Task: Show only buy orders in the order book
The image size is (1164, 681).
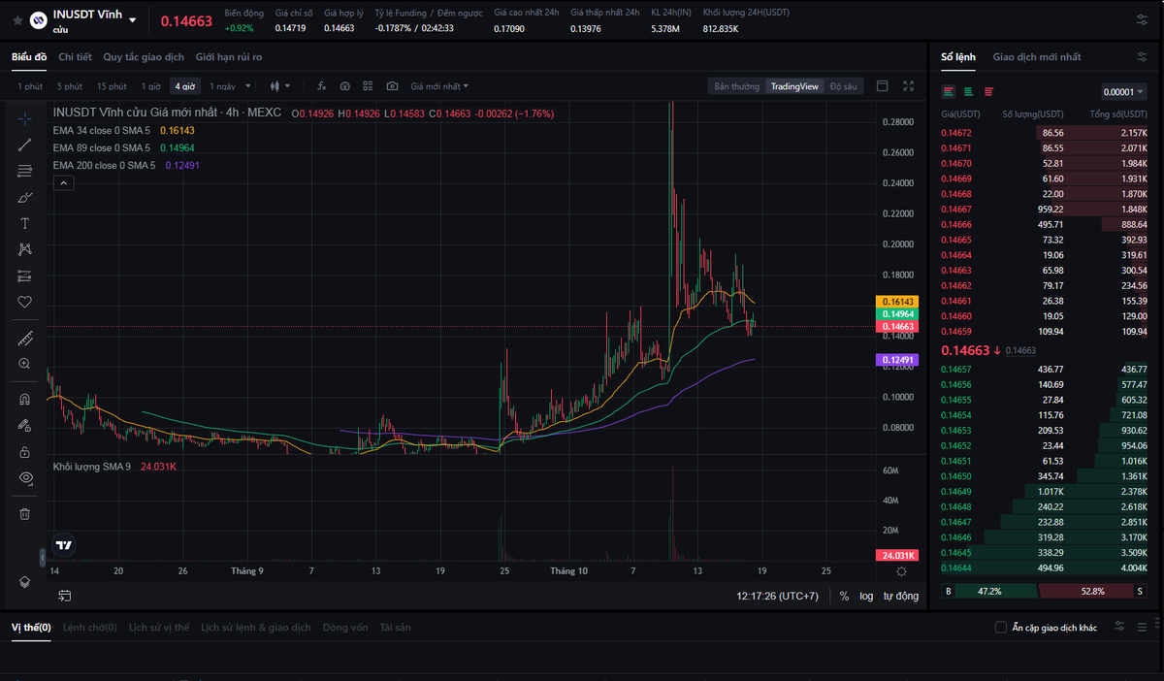Action: [x=966, y=90]
